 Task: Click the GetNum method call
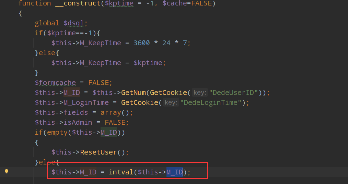pos(134,93)
